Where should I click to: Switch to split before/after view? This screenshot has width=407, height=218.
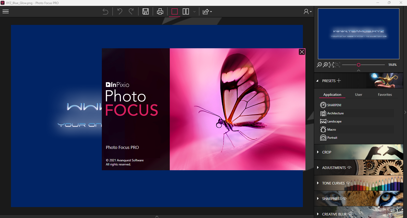click(x=186, y=11)
